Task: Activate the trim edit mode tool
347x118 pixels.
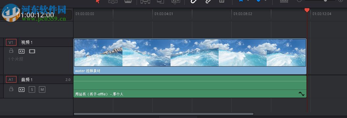Action: (x=113, y=1)
